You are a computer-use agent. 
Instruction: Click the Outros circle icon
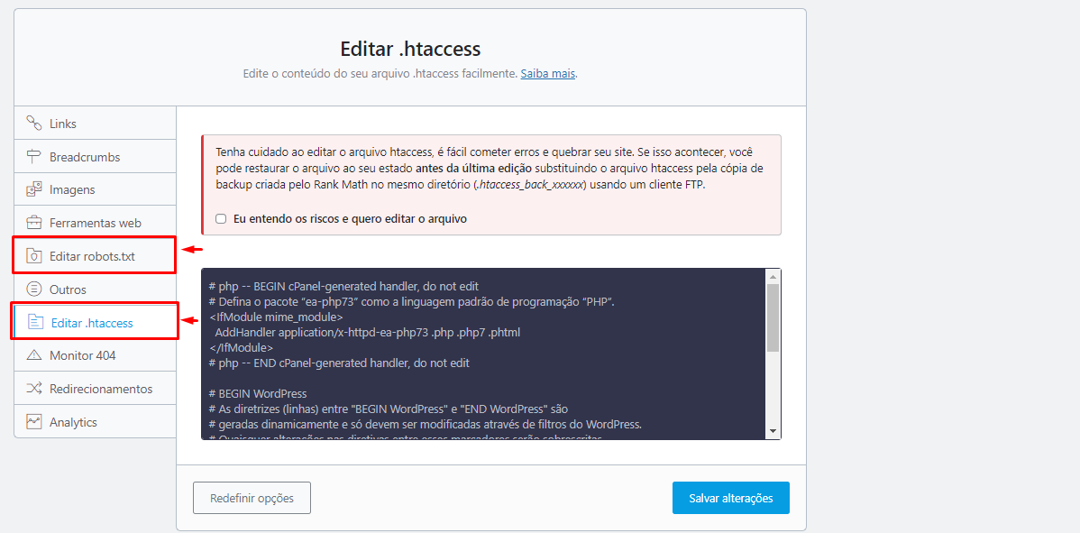(x=34, y=289)
